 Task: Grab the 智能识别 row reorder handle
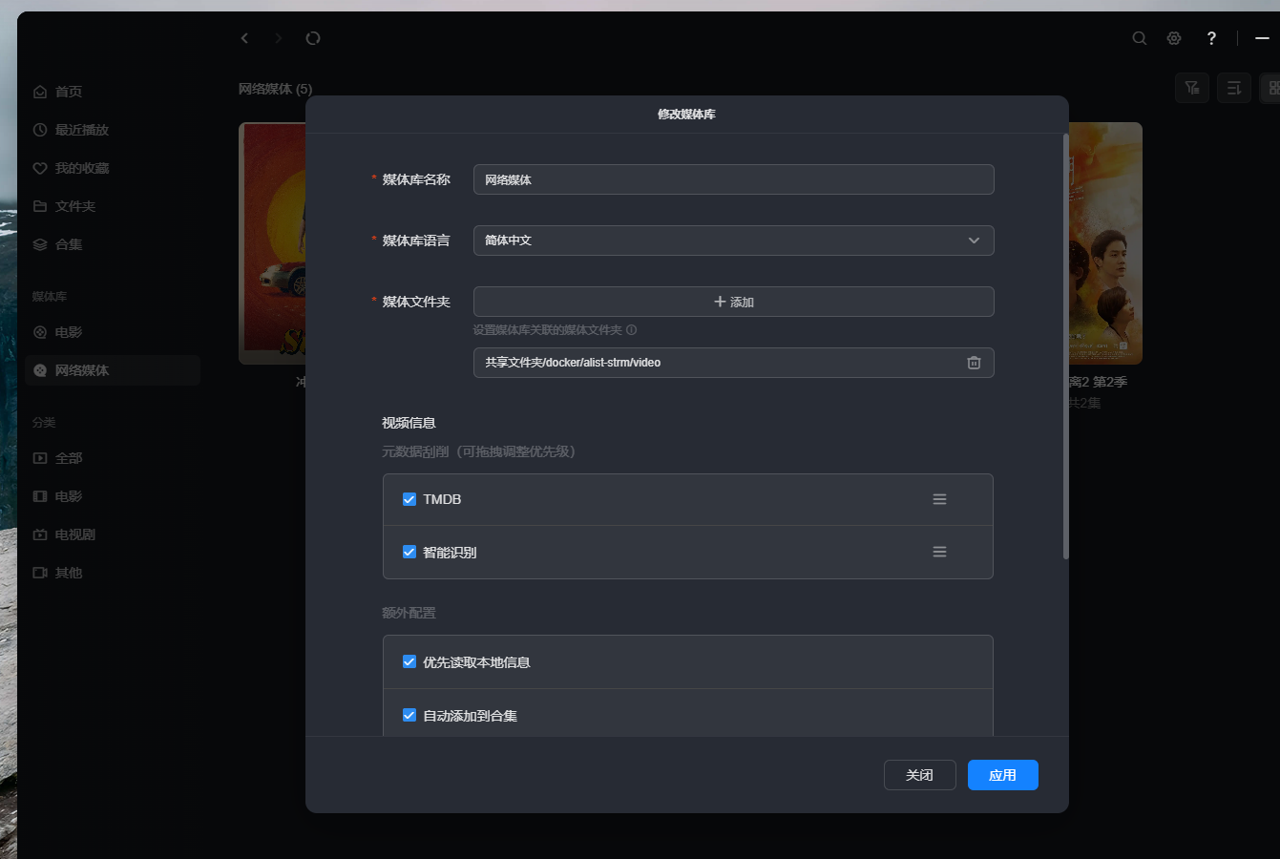click(x=939, y=552)
